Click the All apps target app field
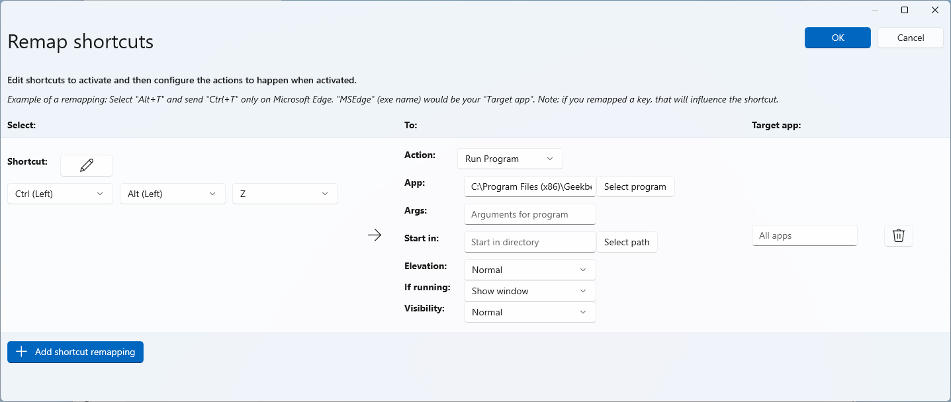The height and width of the screenshot is (402, 951). [804, 235]
